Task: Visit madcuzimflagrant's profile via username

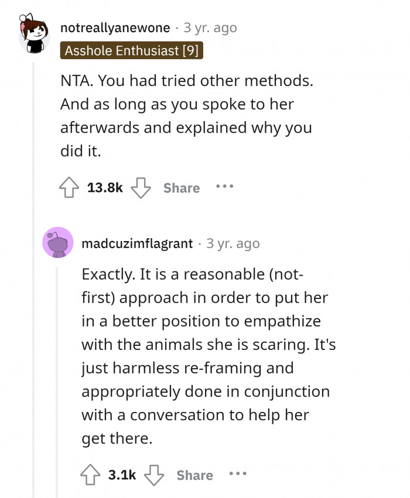Action: (137, 243)
